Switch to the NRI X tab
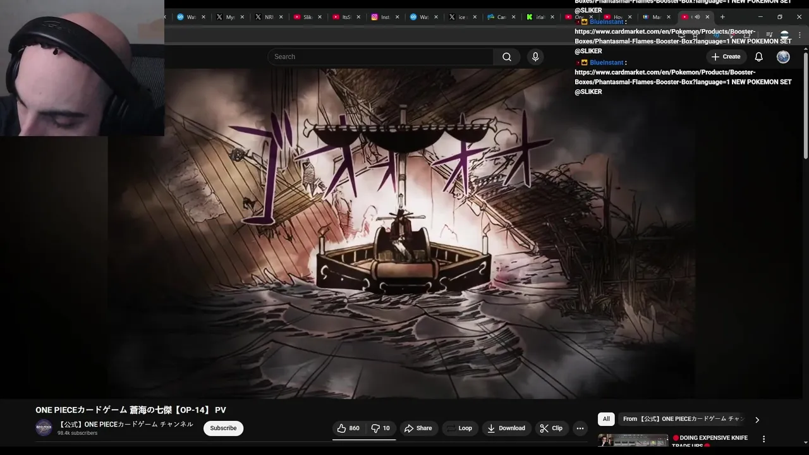The image size is (809, 455). 269,17
